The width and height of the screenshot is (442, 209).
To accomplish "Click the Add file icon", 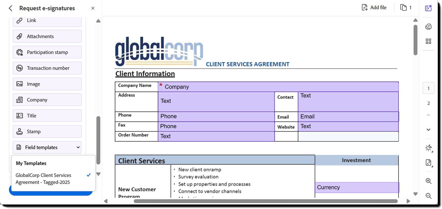I will pyautogui.click(x=365, y=7).
